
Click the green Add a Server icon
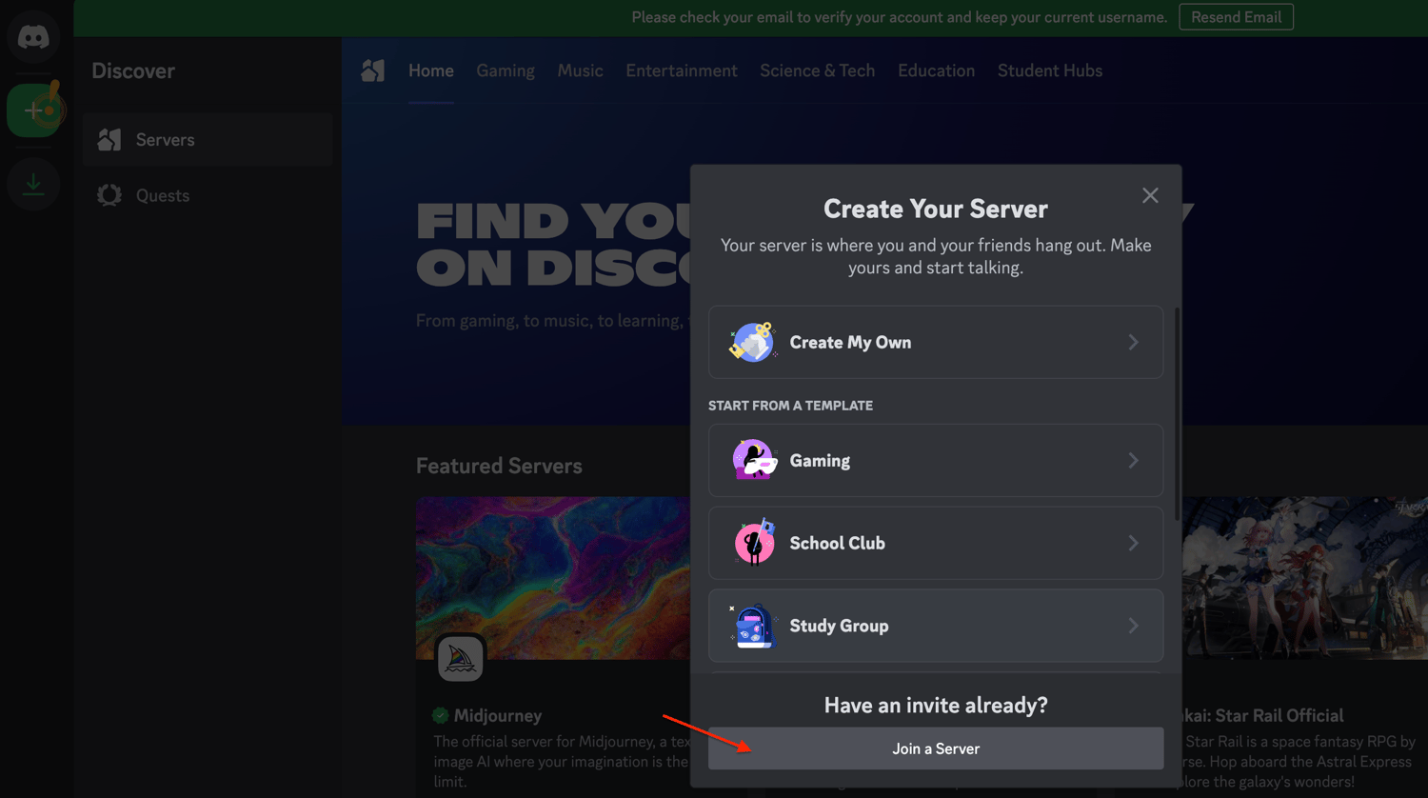pyautogui.click(x=34, y=110)
